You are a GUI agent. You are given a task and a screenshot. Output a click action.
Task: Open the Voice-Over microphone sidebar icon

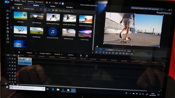point(8,35)
